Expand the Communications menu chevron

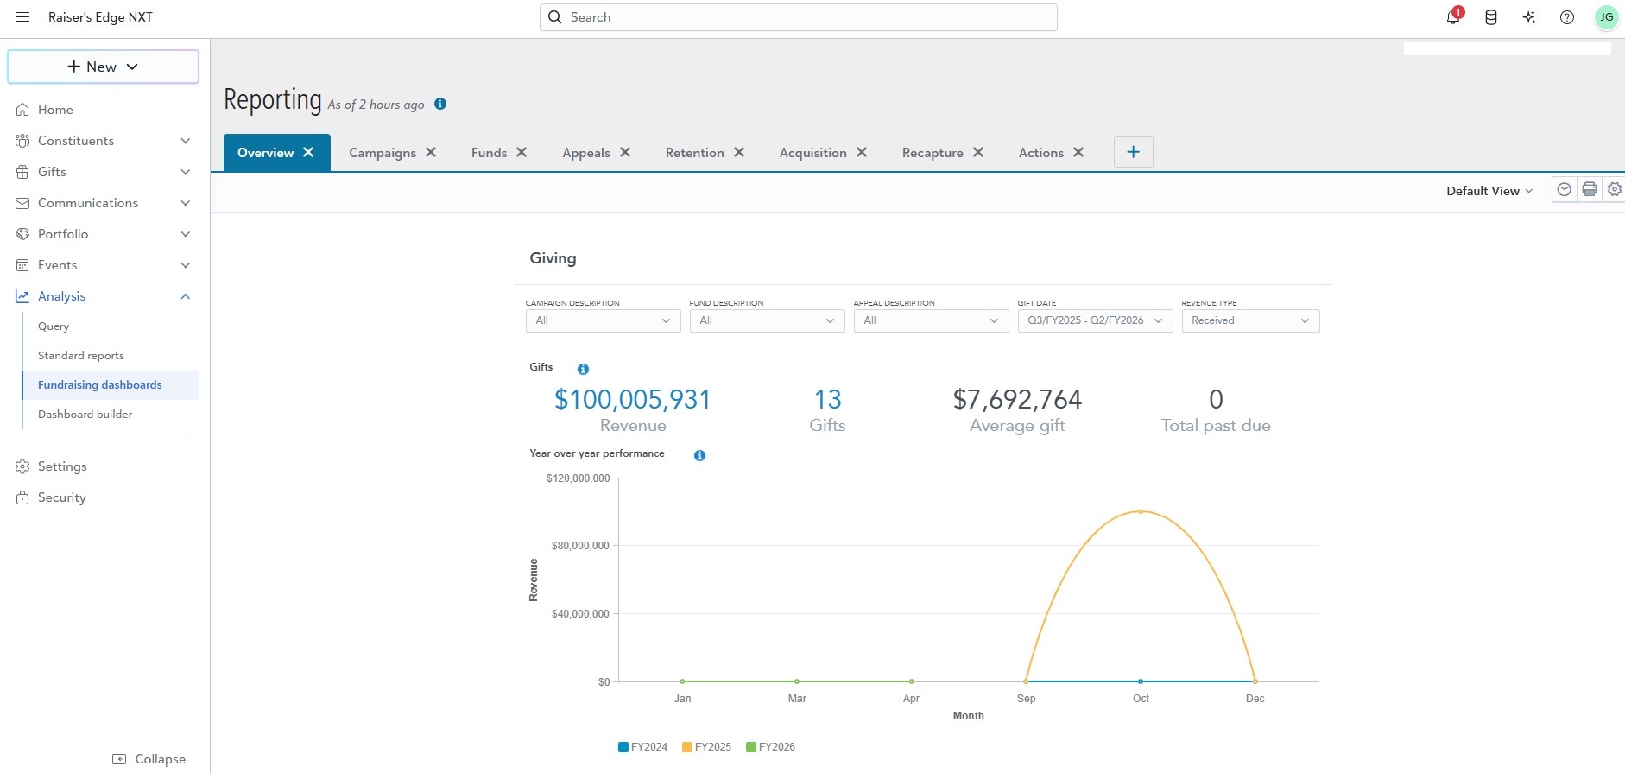click(186, 203)
